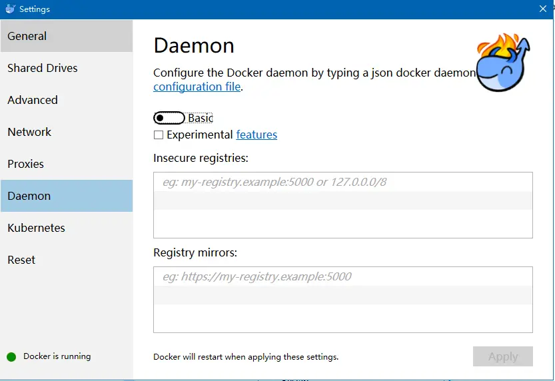Click the 'Basic' toggle label
This screenshot has width=555, height=381.
click(x=201, y=118)
